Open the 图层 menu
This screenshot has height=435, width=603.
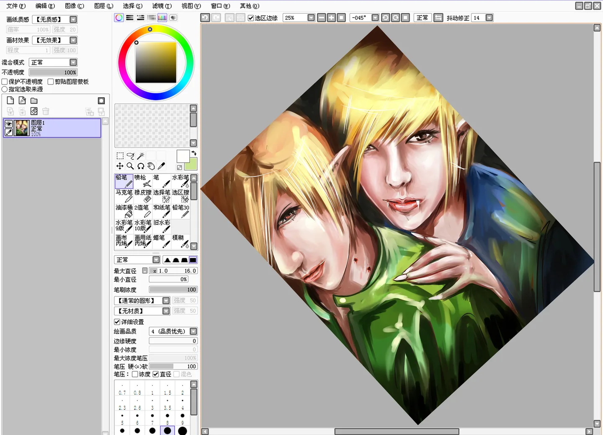pyautogui.click(x=103, y=6)
